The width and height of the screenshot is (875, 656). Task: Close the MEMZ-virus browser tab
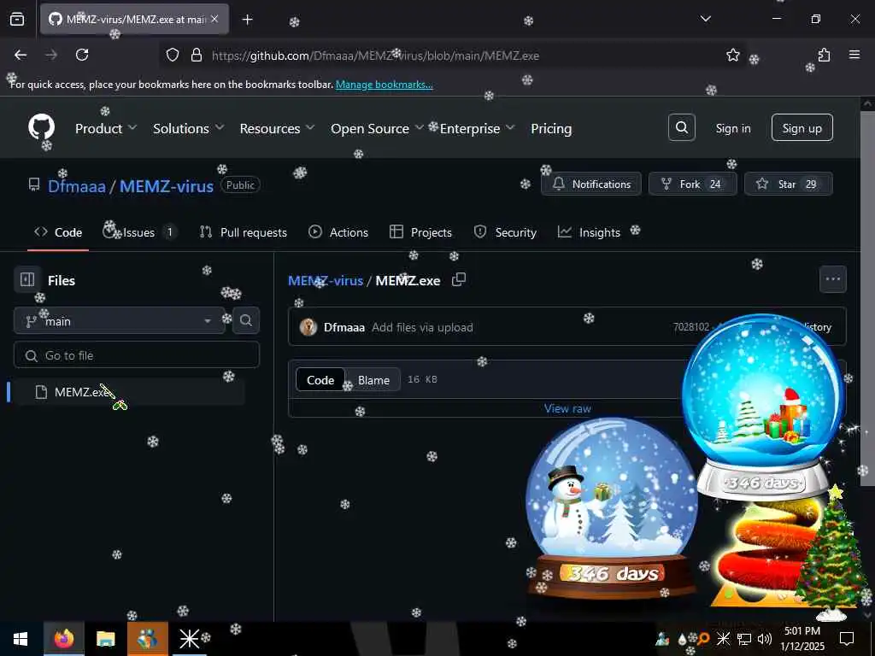click(x=214, y=19)
